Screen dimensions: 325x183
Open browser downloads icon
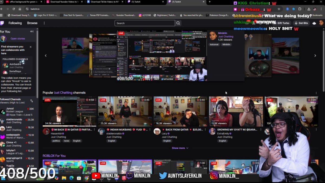[x=309, y=9]
